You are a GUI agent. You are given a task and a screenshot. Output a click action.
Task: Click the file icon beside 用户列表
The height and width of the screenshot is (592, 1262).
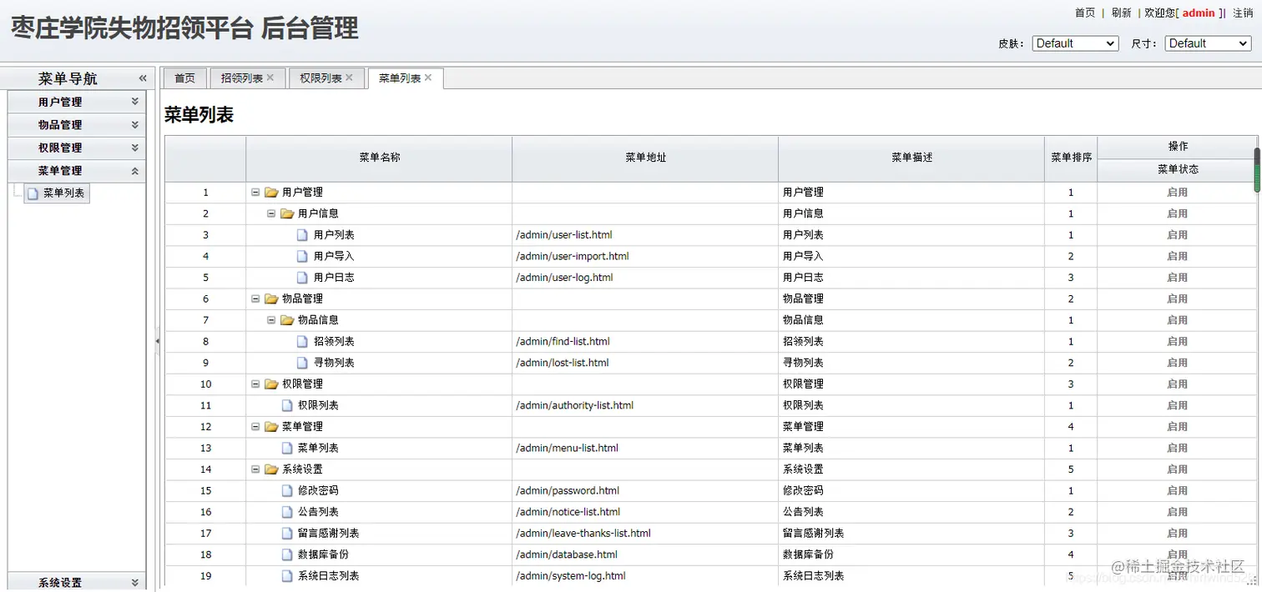point(303,235)
